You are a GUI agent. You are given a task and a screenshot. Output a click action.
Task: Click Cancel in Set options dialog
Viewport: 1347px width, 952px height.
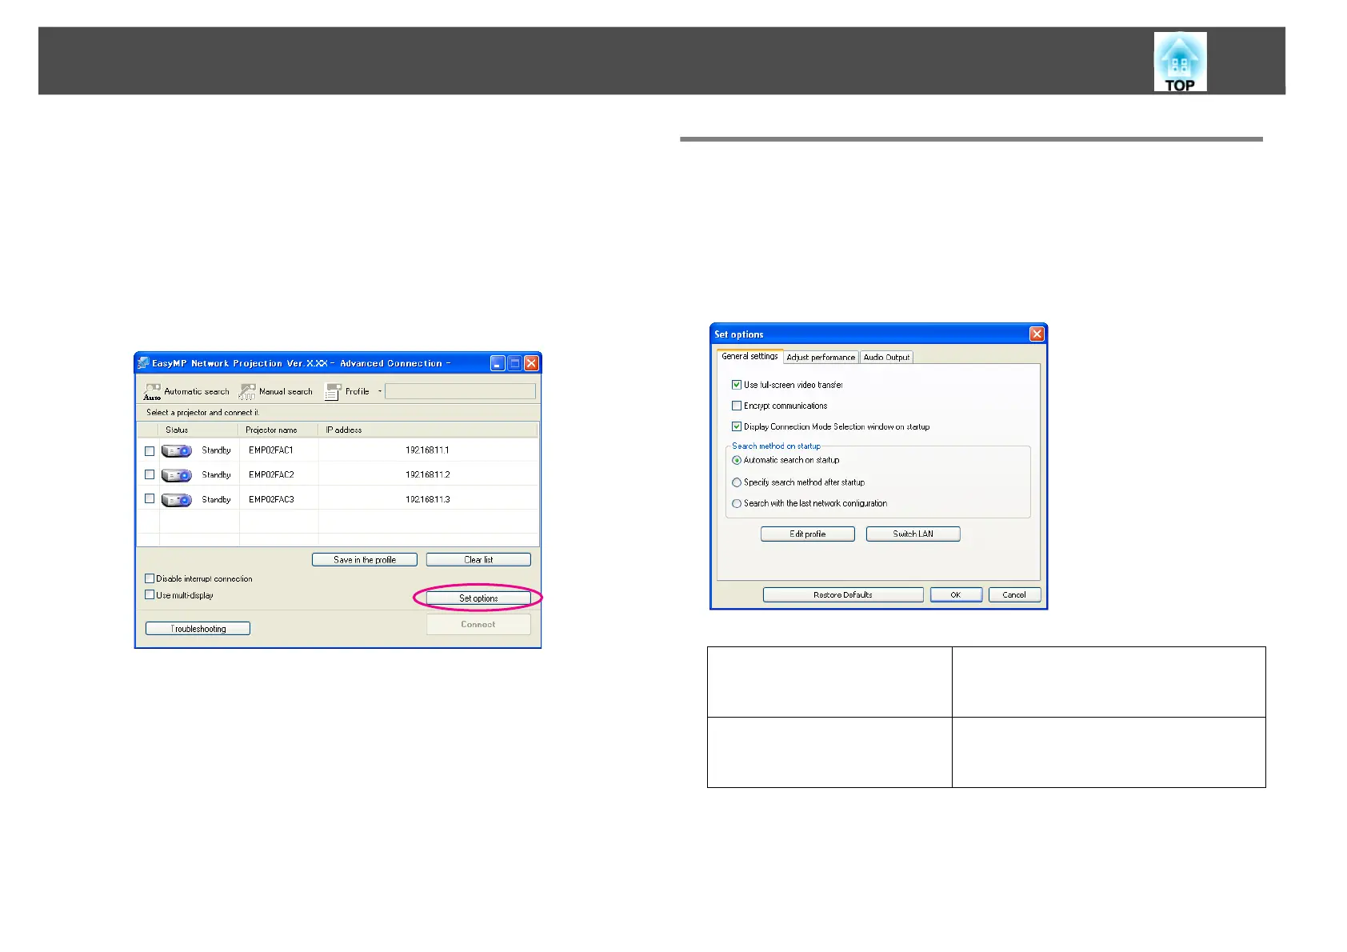1014,594
